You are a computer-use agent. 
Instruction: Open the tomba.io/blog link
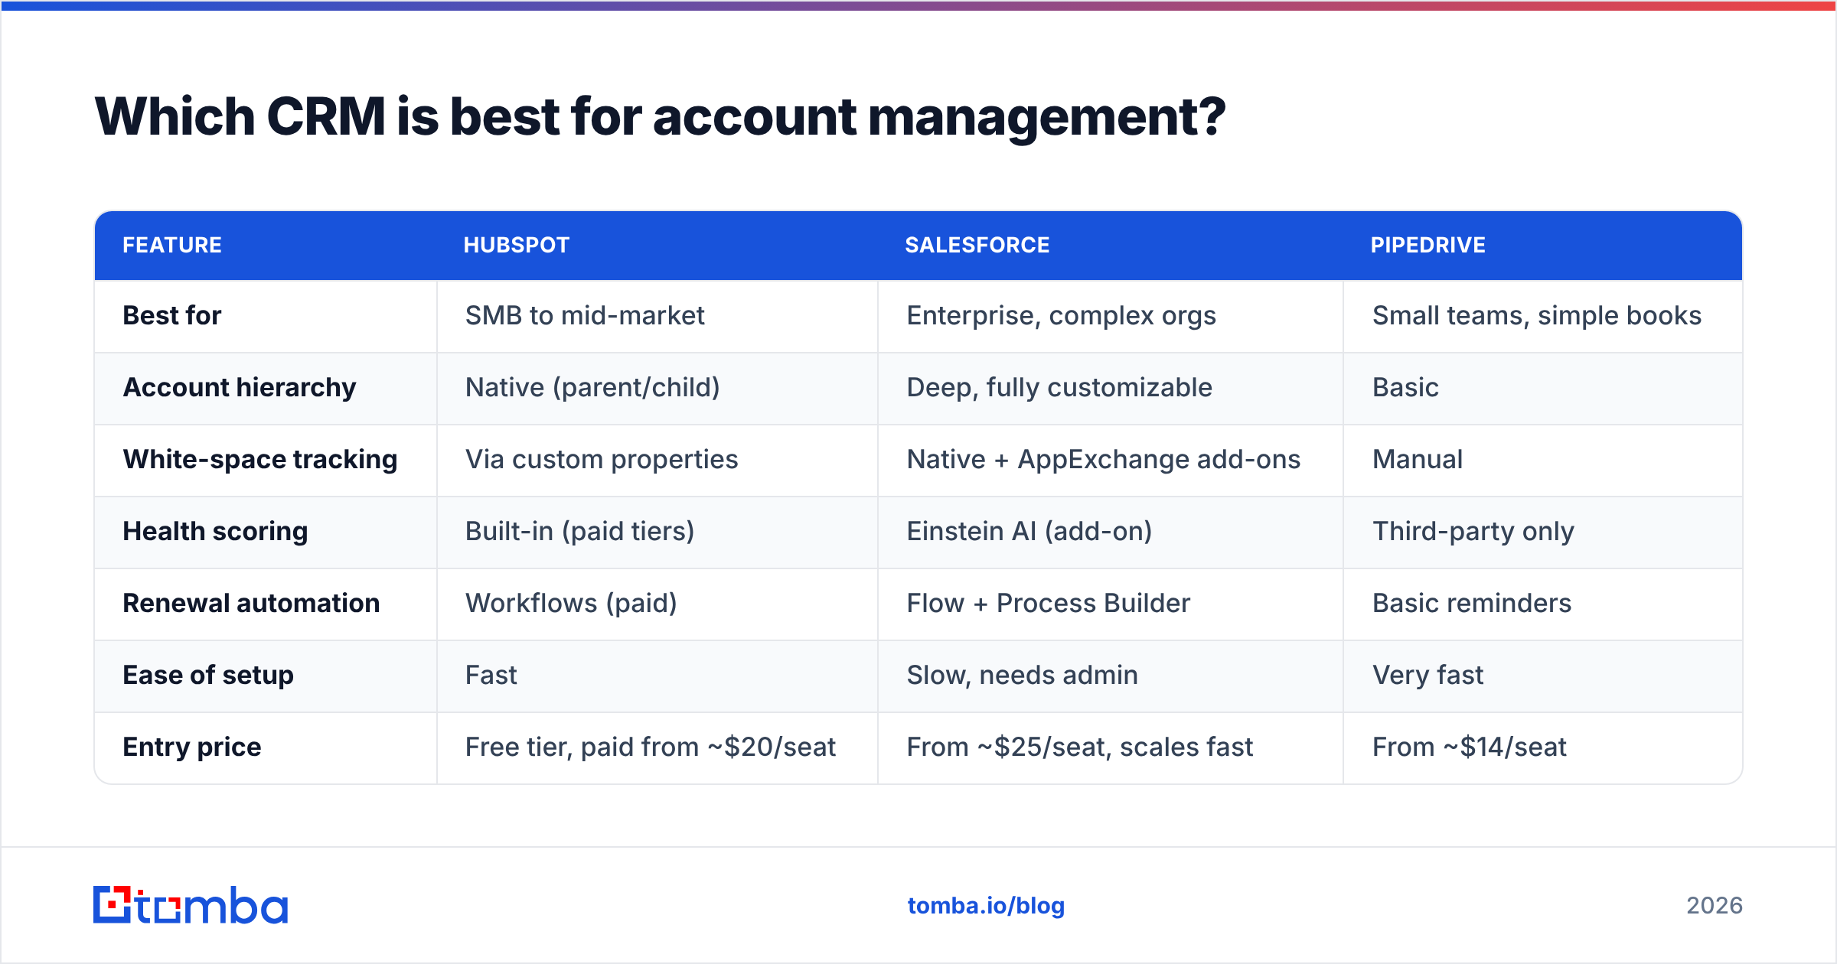click(x=986, y=906)
